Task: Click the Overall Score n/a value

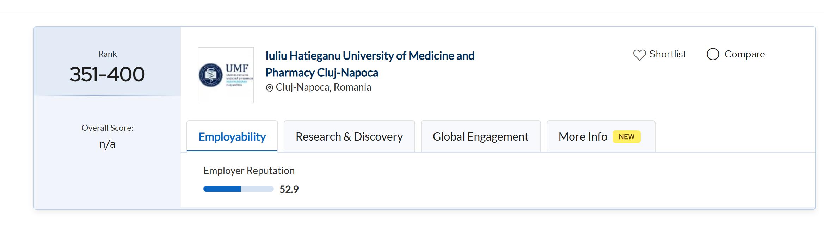Action: [107, 144]
